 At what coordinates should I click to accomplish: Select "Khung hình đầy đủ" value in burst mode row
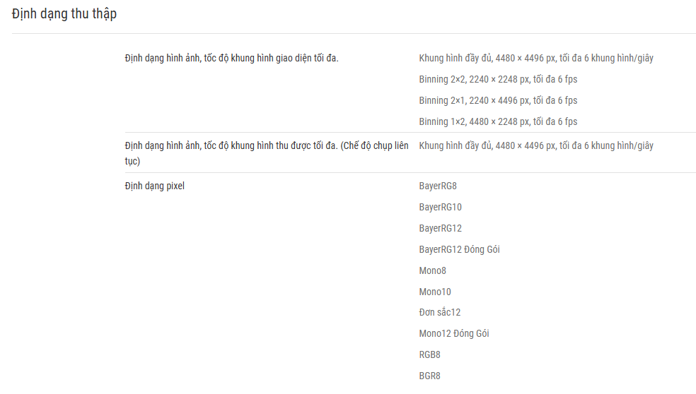(536, 146)
